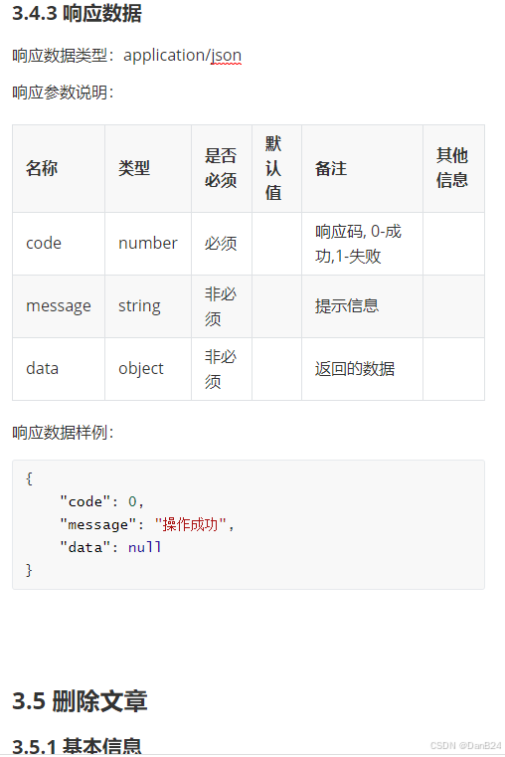Viewport: 505px width, 757px height.
Task: Click the '其他信息' column header
Action: (452, 168)
